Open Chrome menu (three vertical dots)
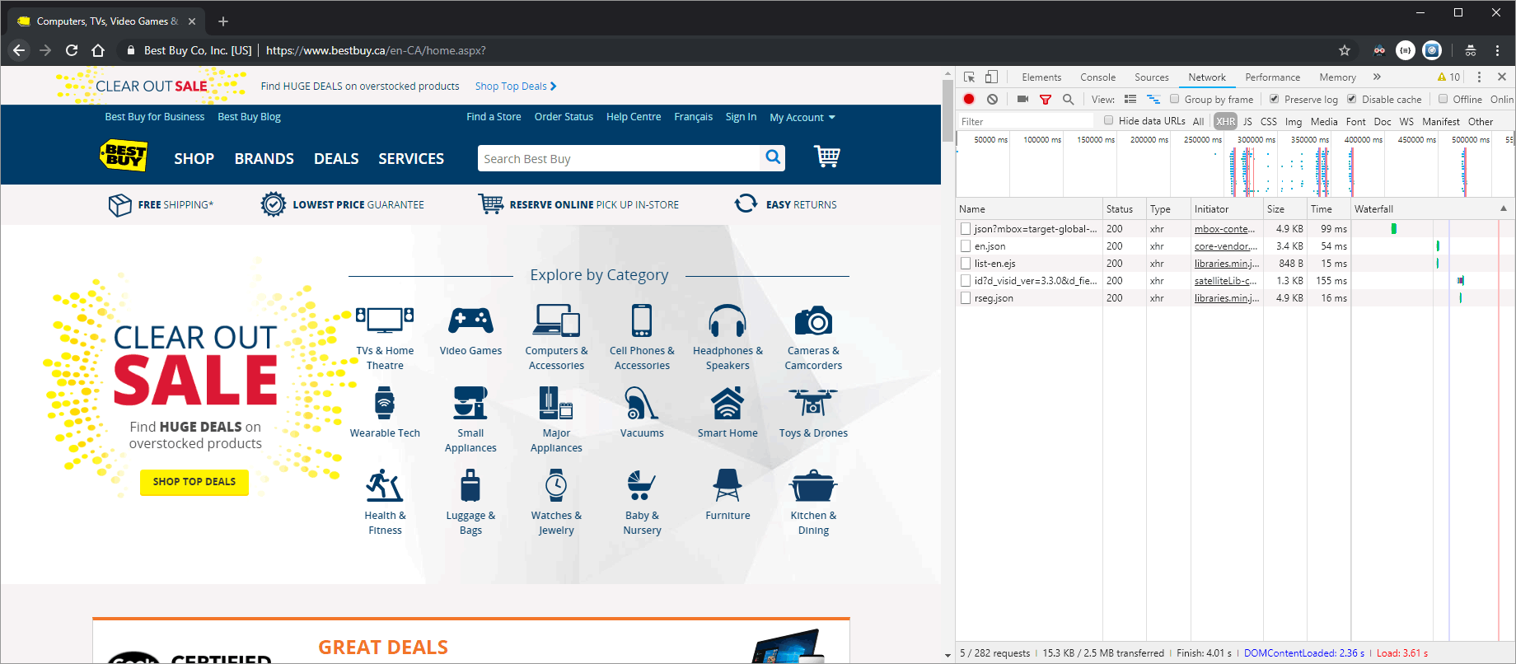This screenshot has height=664, width=1516. coord(1498,50)
